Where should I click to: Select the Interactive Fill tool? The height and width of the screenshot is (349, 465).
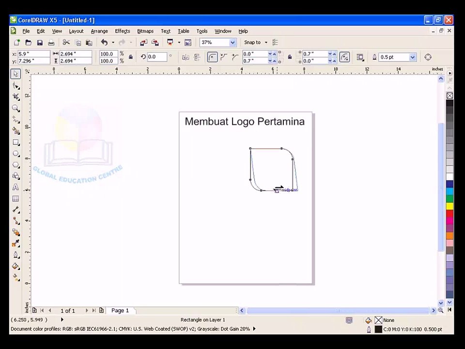tap(15, 277)
